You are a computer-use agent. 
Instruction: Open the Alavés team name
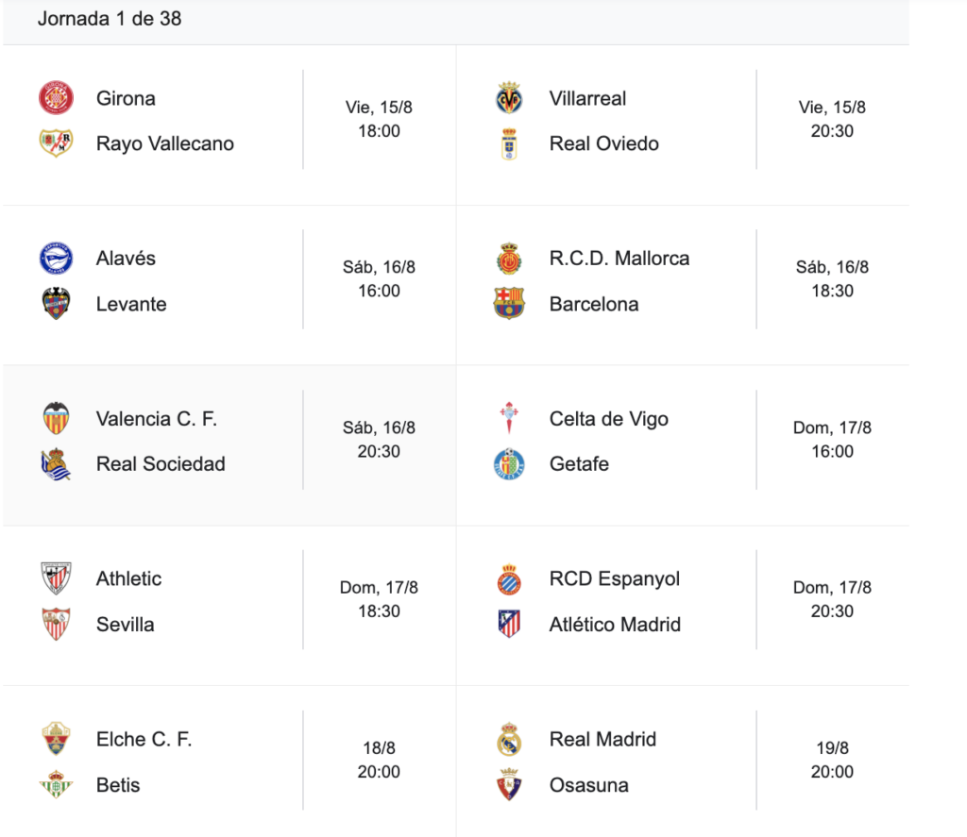(x=126, y=259)
